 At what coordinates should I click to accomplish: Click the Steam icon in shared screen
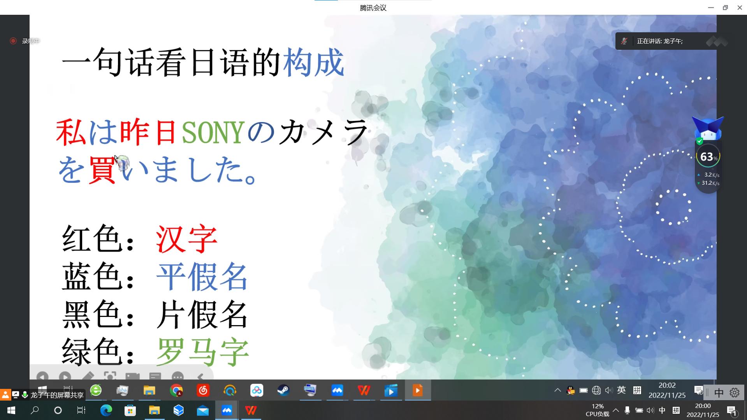click(283, 390)
